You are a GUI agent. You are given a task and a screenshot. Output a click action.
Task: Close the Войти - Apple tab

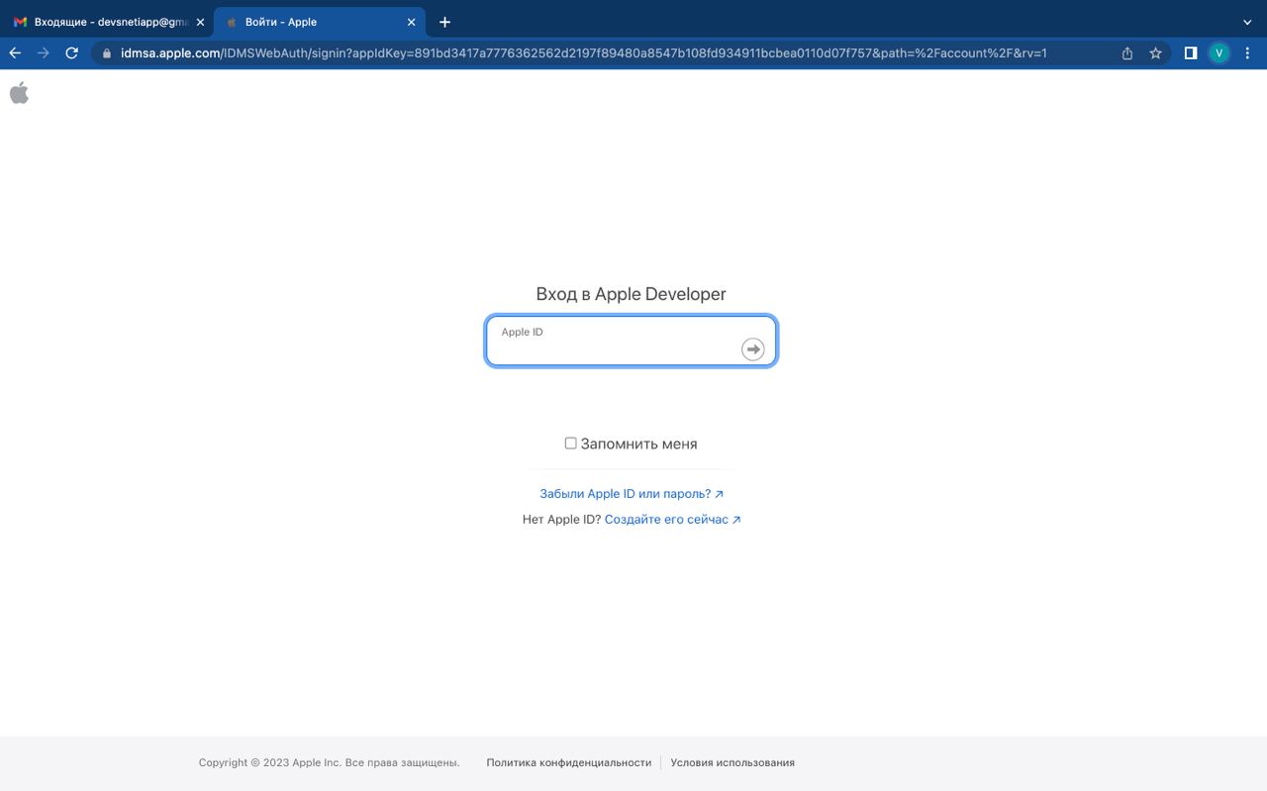click(411, 22)
